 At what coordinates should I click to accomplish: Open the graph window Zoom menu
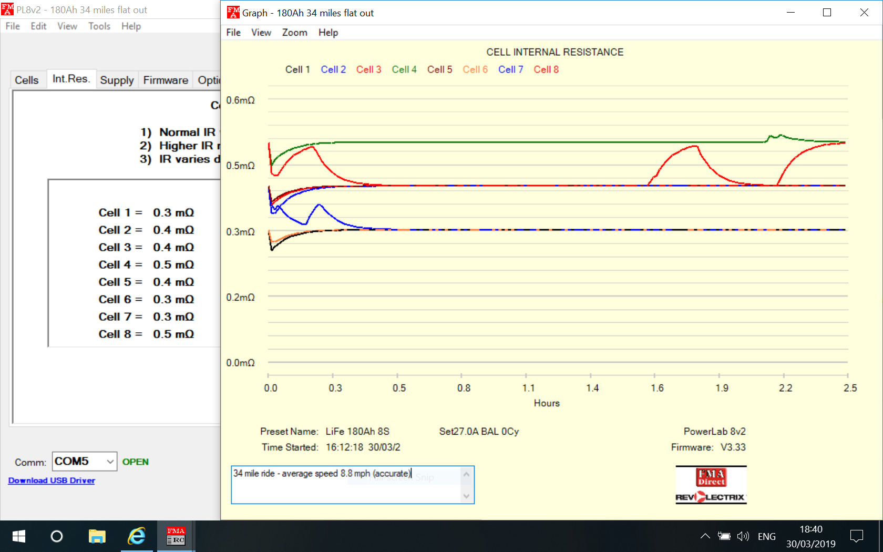294,33
